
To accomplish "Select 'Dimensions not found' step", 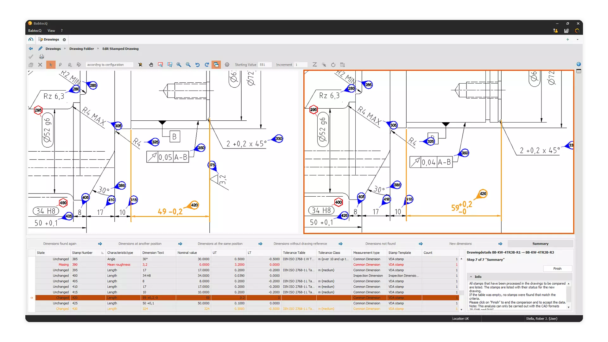I will point(380,244).
